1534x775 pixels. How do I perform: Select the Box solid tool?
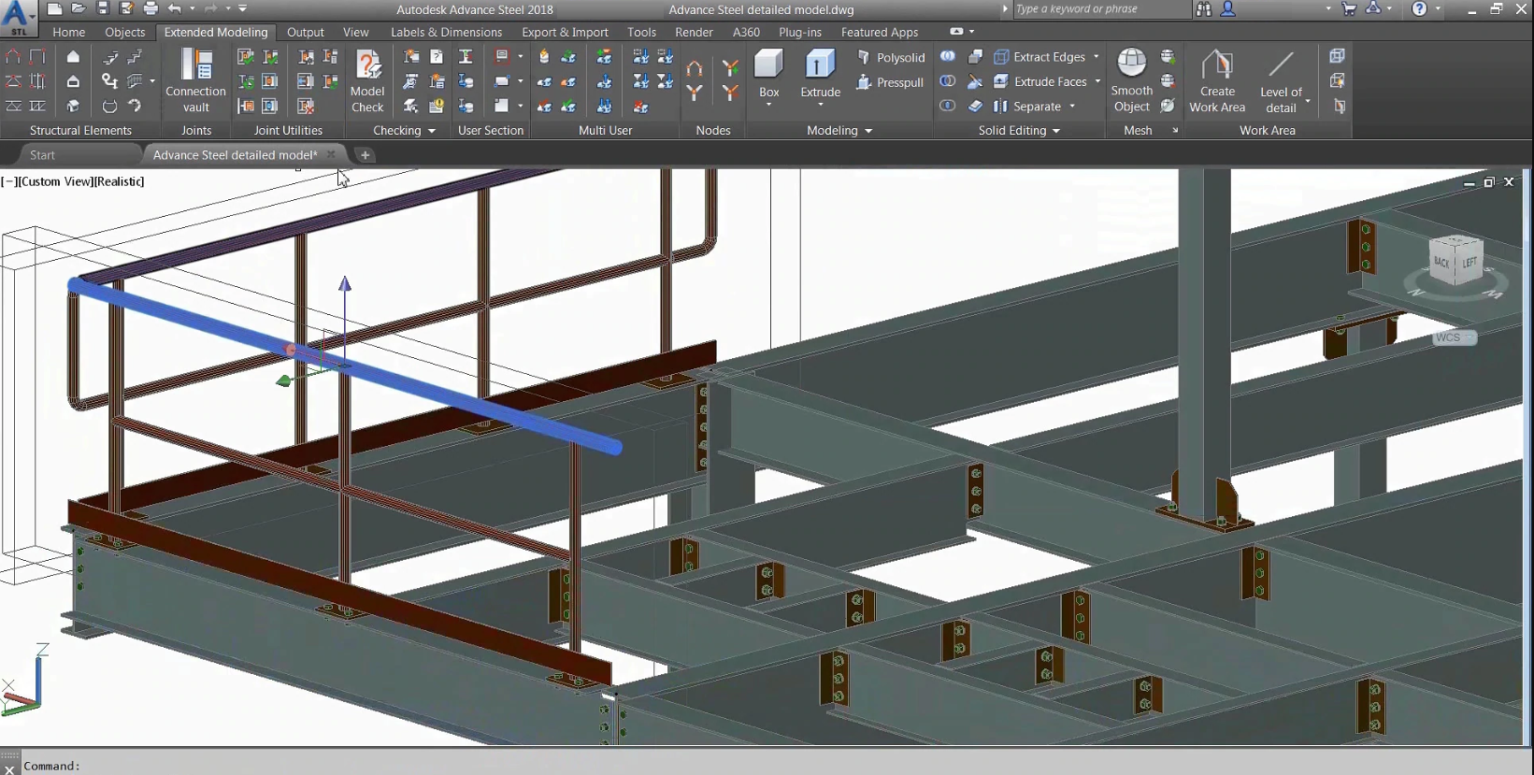tap(768, 74)
